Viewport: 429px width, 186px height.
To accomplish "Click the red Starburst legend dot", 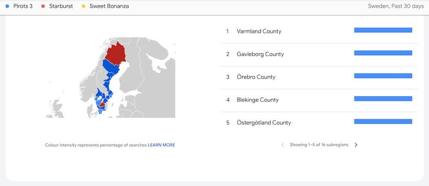I will (43, 6).
